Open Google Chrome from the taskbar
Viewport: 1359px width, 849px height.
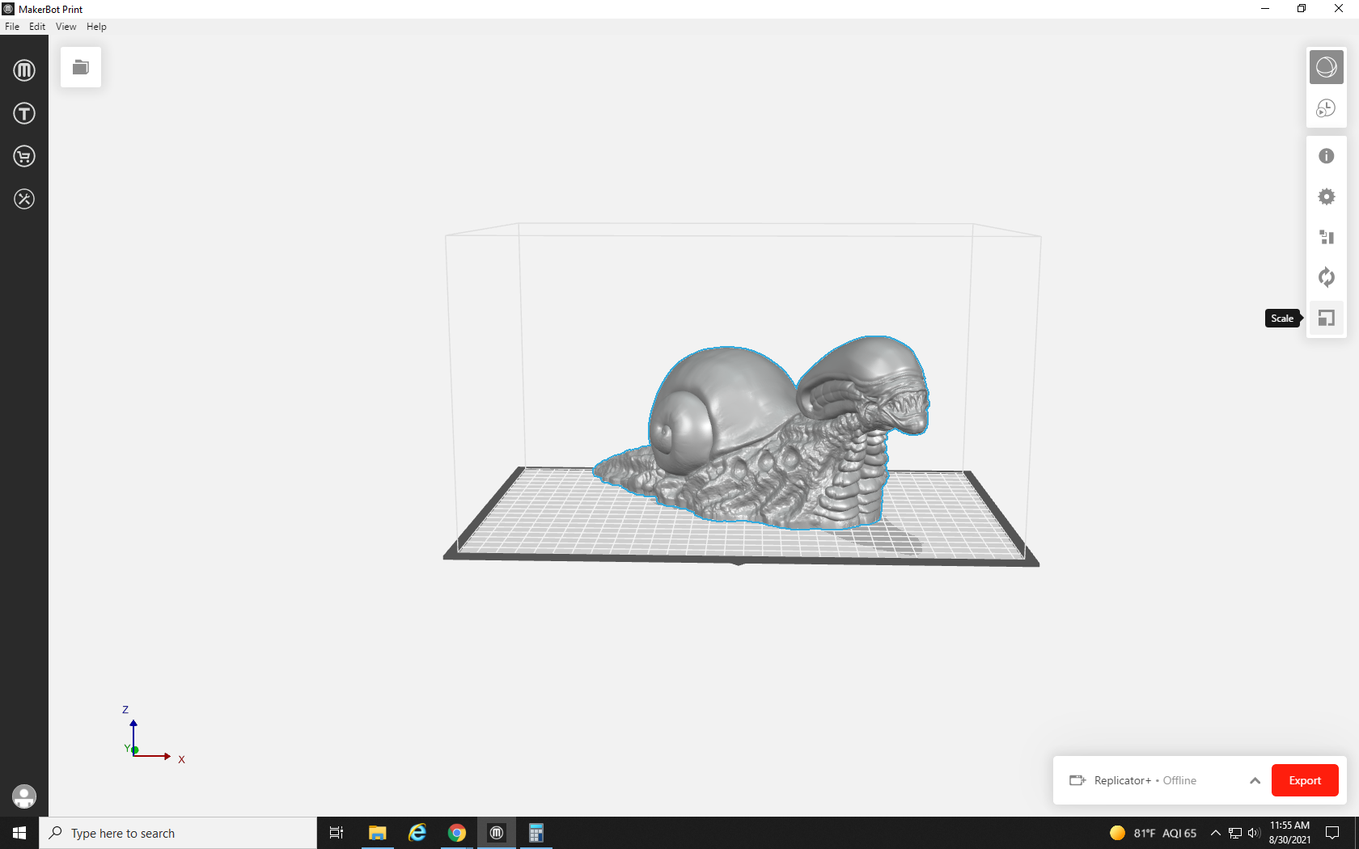pyautogui.click(x=457, y=833)
